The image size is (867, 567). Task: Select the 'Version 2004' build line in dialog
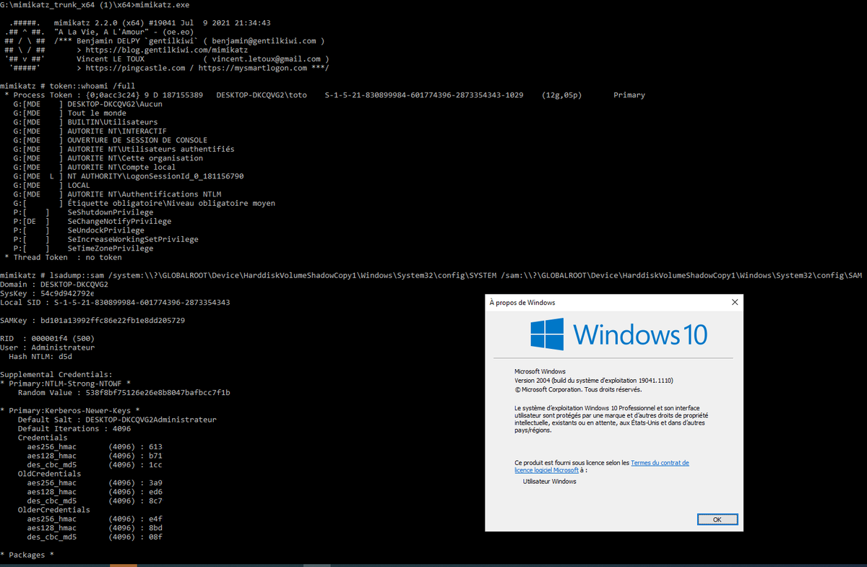(594, 380)
